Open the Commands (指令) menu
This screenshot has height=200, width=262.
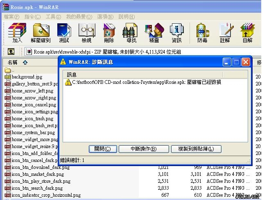coord(32,17)
